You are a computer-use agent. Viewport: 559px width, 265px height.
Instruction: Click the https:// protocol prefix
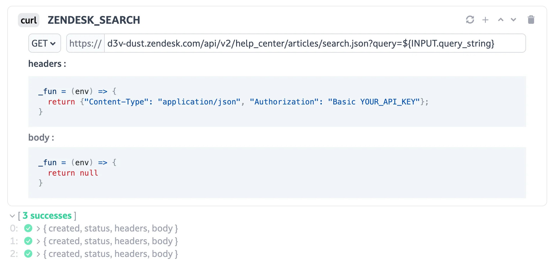(85, 43)
